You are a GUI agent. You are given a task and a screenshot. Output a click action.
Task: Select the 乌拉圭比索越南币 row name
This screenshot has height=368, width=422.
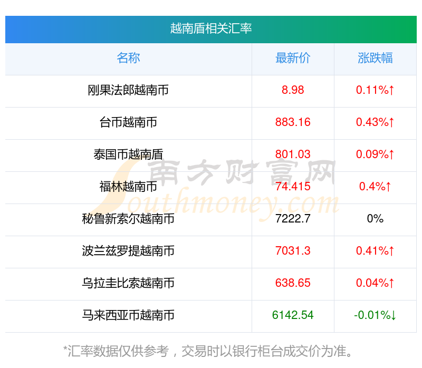[128, 283]
